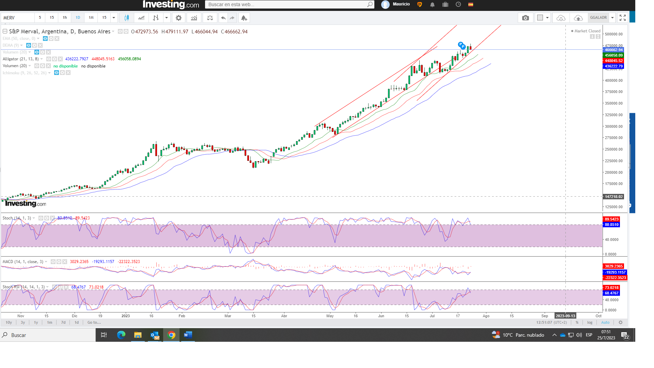This screenshot has width=654, height=368.
Task: Open the indicators menu icon
Action: pyautogui.click(x=194, y=18)
